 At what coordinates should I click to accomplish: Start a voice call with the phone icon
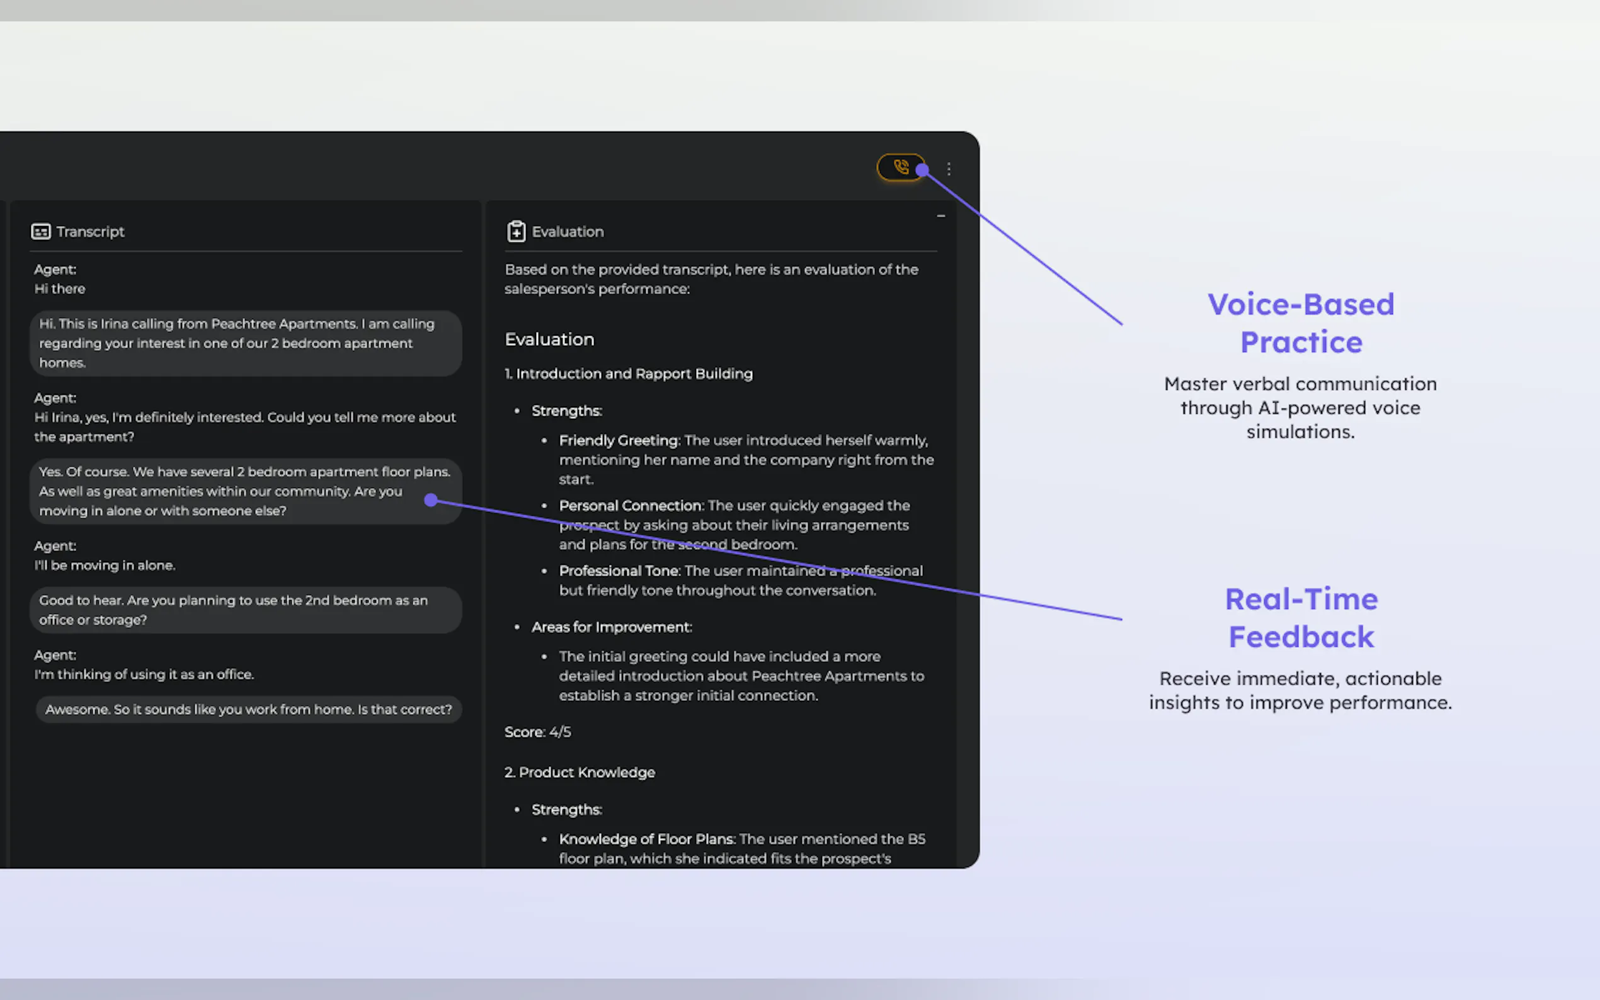click(x=900, y=167)
